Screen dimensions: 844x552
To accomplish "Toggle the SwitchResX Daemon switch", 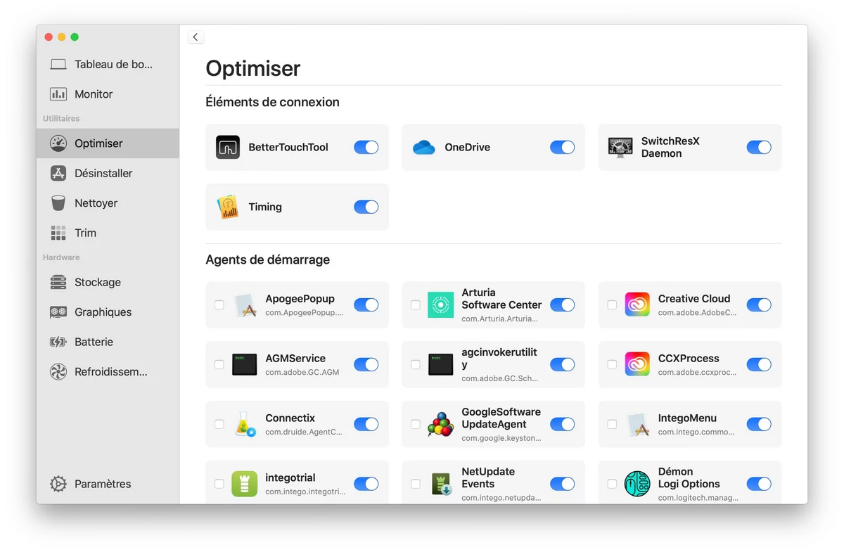I will (x=759, y=147).
